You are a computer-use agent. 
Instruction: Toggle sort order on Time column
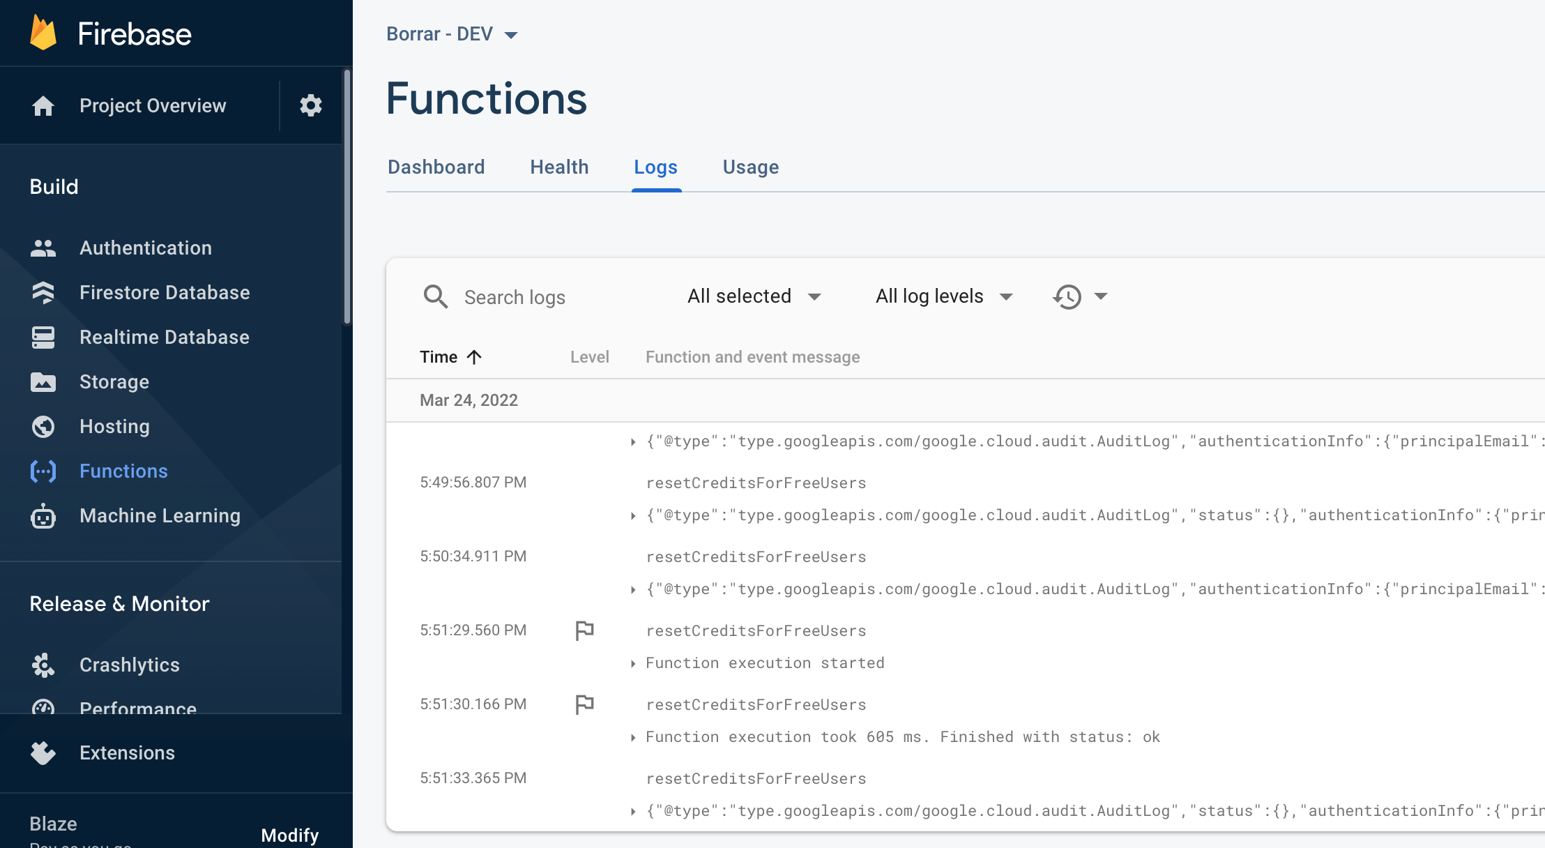[450, 357]
